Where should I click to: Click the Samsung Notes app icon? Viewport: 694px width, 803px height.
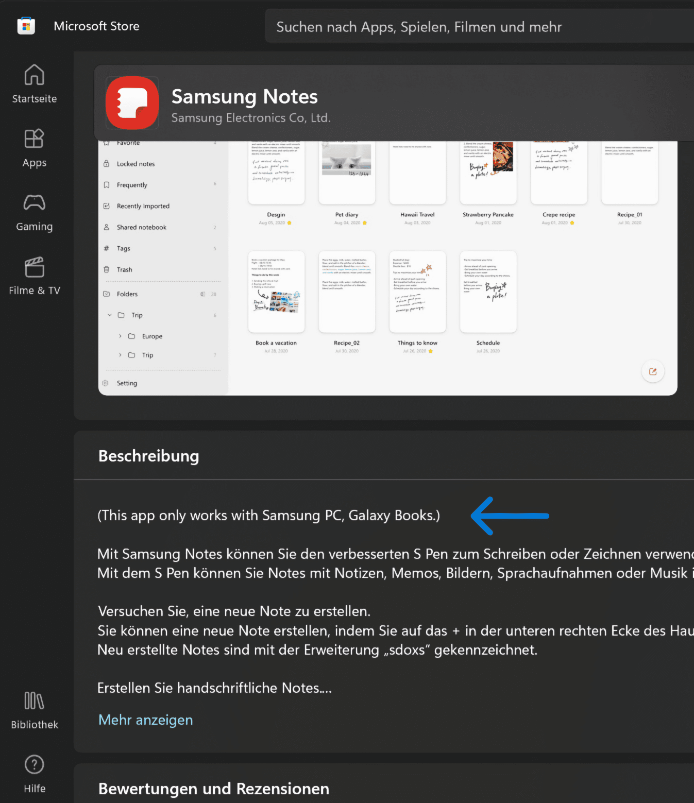pos(132,103)
